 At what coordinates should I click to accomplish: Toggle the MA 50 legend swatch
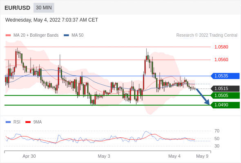coord(66,35)
